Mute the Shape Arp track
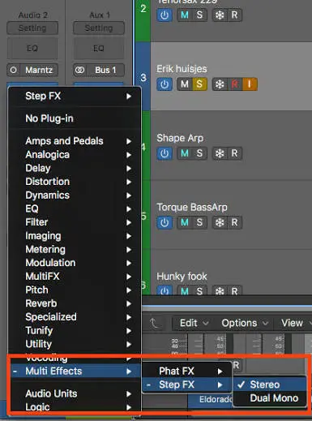The width and height of the screenshot is (312, 421). click(185, 153)
